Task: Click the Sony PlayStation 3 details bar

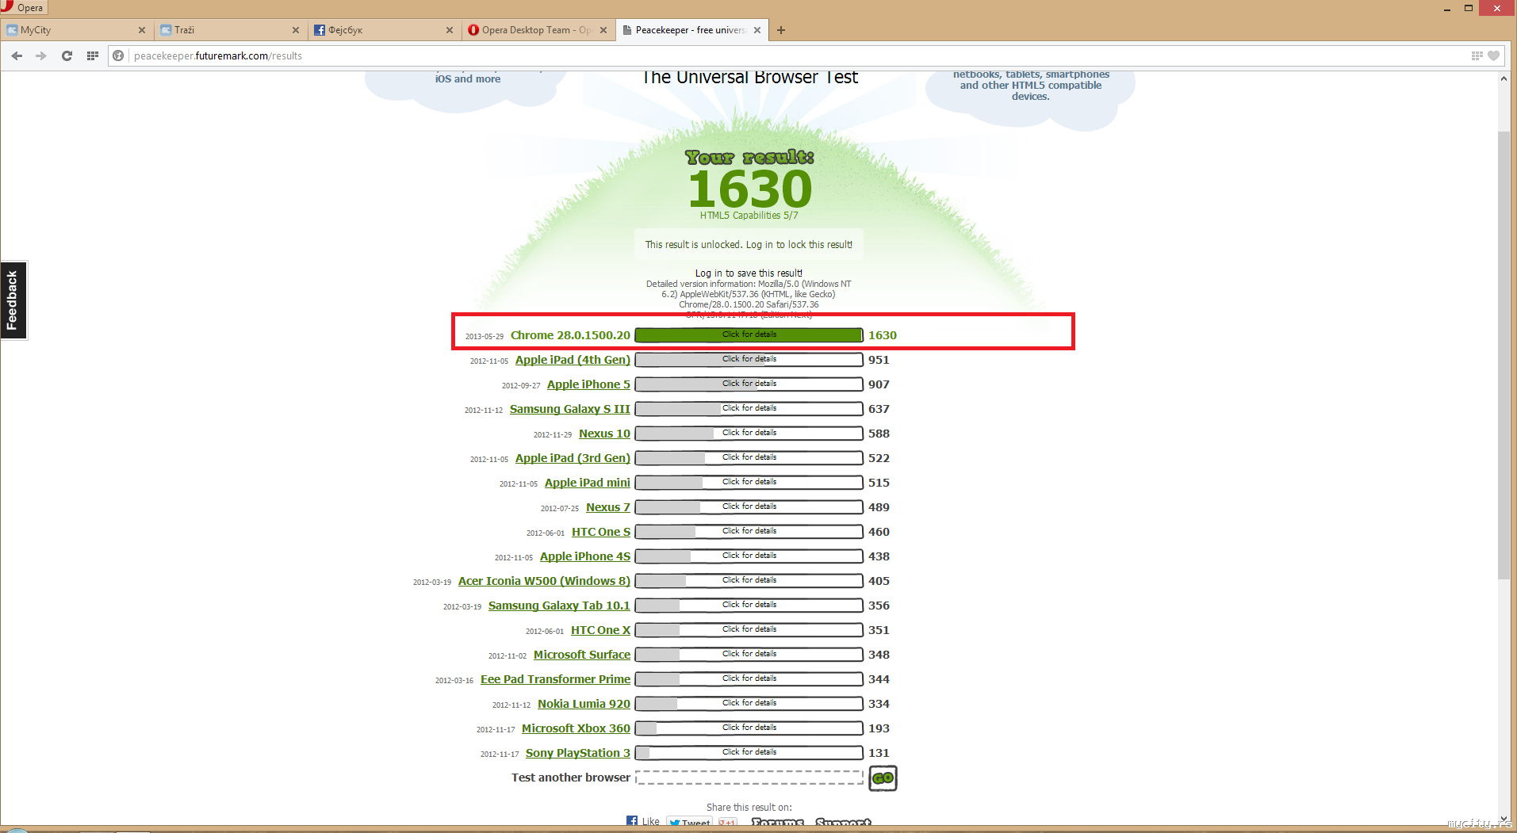Action: pyautogui.click(x=749, y=753)
